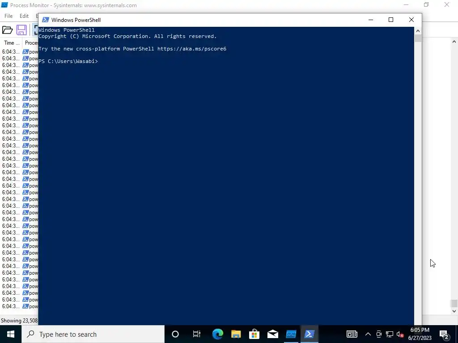
Task: Close the Windows PowerShell window
Action: pyautogui.click(x=411, y=20)
